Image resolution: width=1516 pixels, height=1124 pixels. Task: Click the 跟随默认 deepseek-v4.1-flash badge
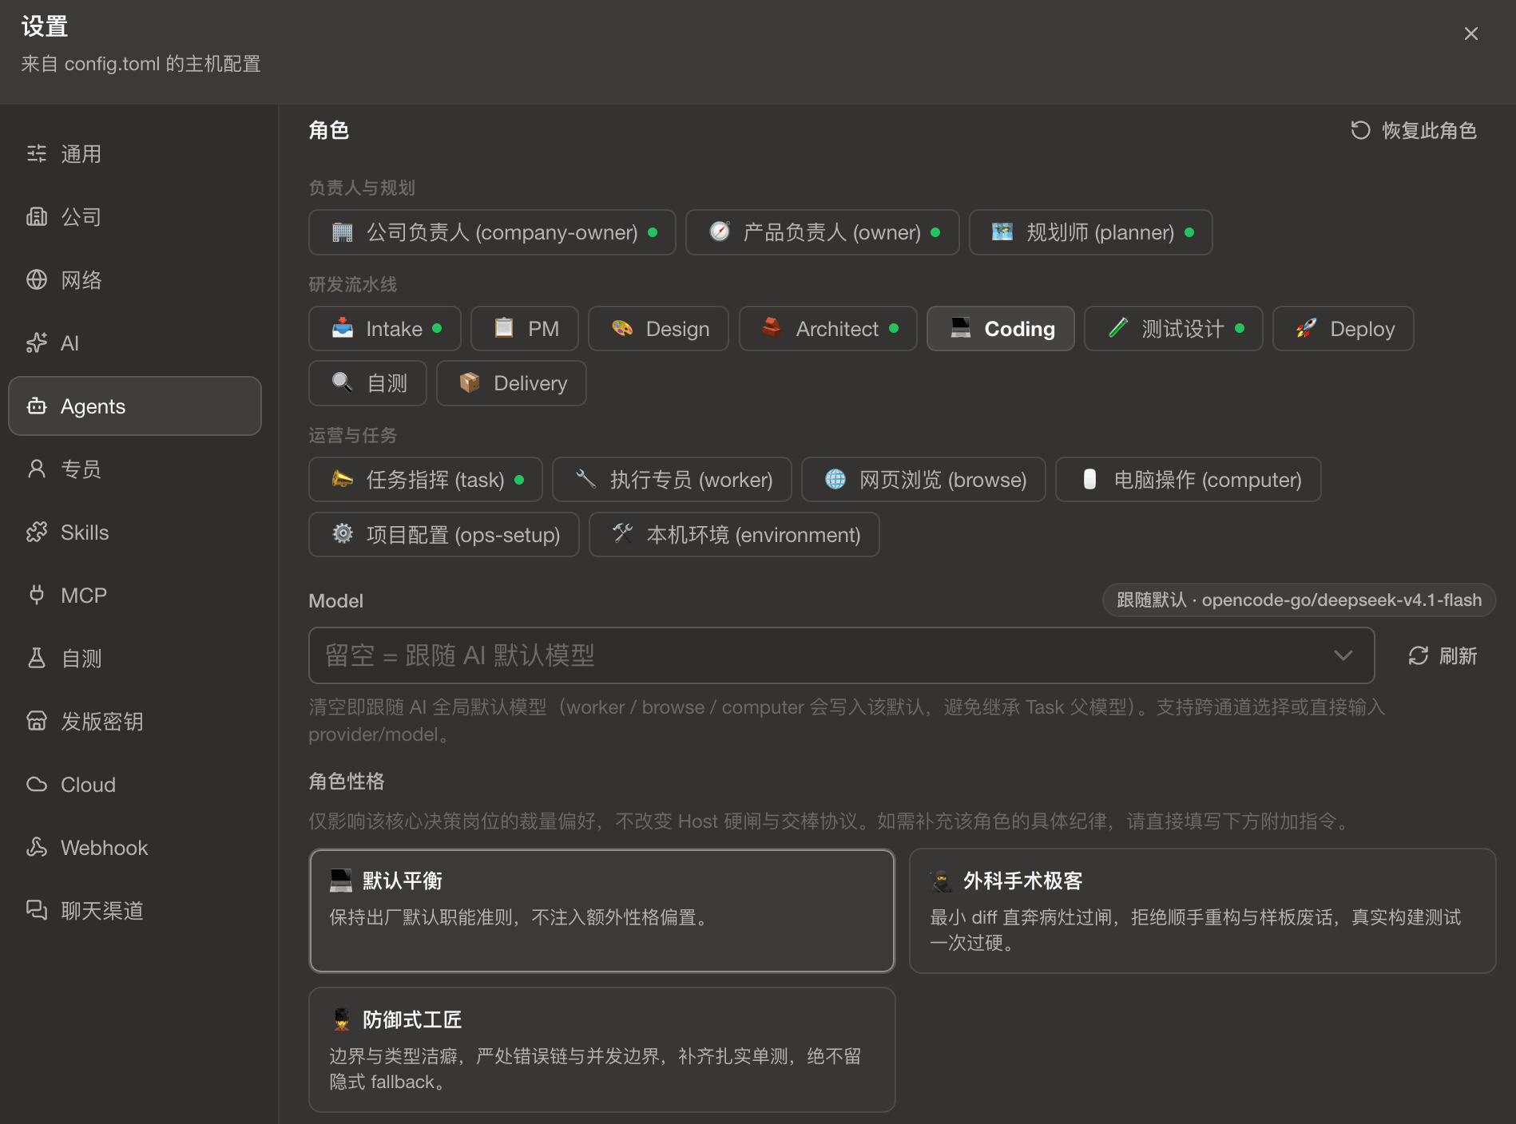(1299, 600)
